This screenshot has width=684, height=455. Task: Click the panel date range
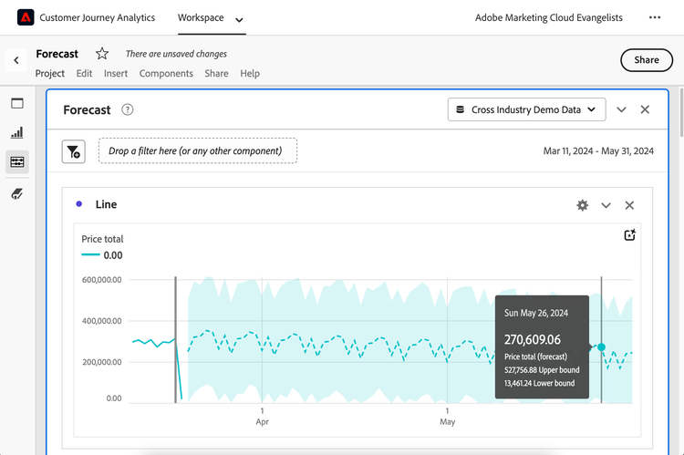(598, 151)
